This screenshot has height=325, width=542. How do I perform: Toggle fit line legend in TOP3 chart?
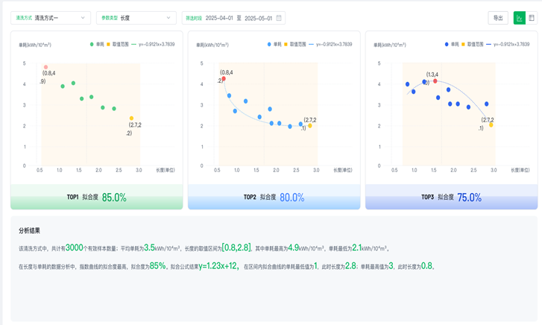click(x=508, y=44)
